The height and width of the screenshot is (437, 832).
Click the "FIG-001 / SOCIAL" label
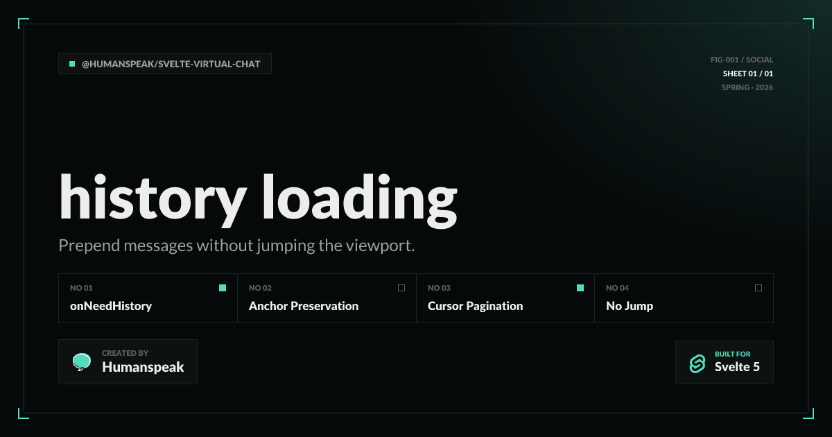click(742, 60)
